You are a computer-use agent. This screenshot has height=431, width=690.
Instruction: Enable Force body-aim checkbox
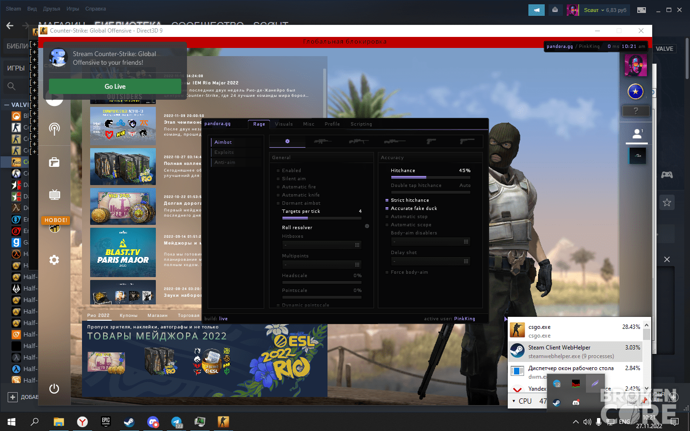point(387,272)
